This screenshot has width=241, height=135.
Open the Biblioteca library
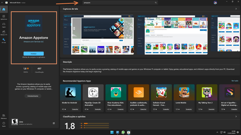click(x=4, y=116)
